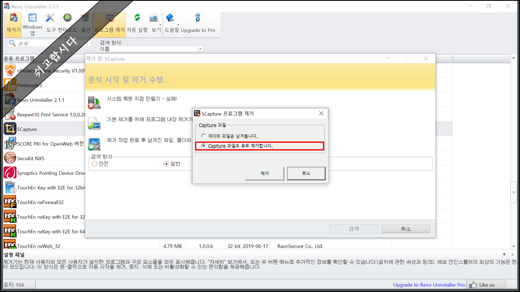The image size is (520, 292).
Task: Open the 제거기 (Uninstaller) toolbar button
Action: coord(13,24)
